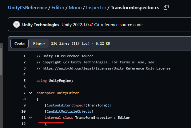Collapse the namespace UnityEditor block at line 7

30,93
